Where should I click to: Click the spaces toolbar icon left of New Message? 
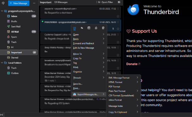click(3, 3)
